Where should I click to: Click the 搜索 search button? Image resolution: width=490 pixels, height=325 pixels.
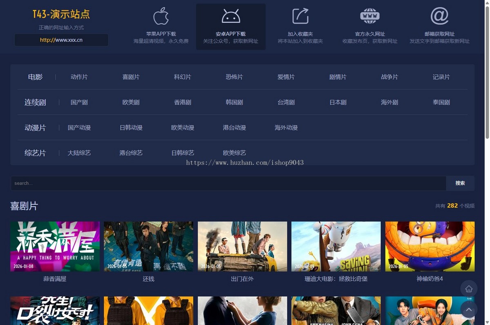click(x=460, y=183)
